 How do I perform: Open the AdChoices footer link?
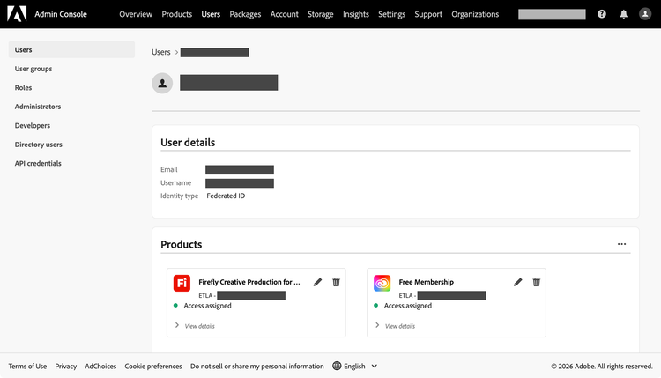(x=100, y=367)
